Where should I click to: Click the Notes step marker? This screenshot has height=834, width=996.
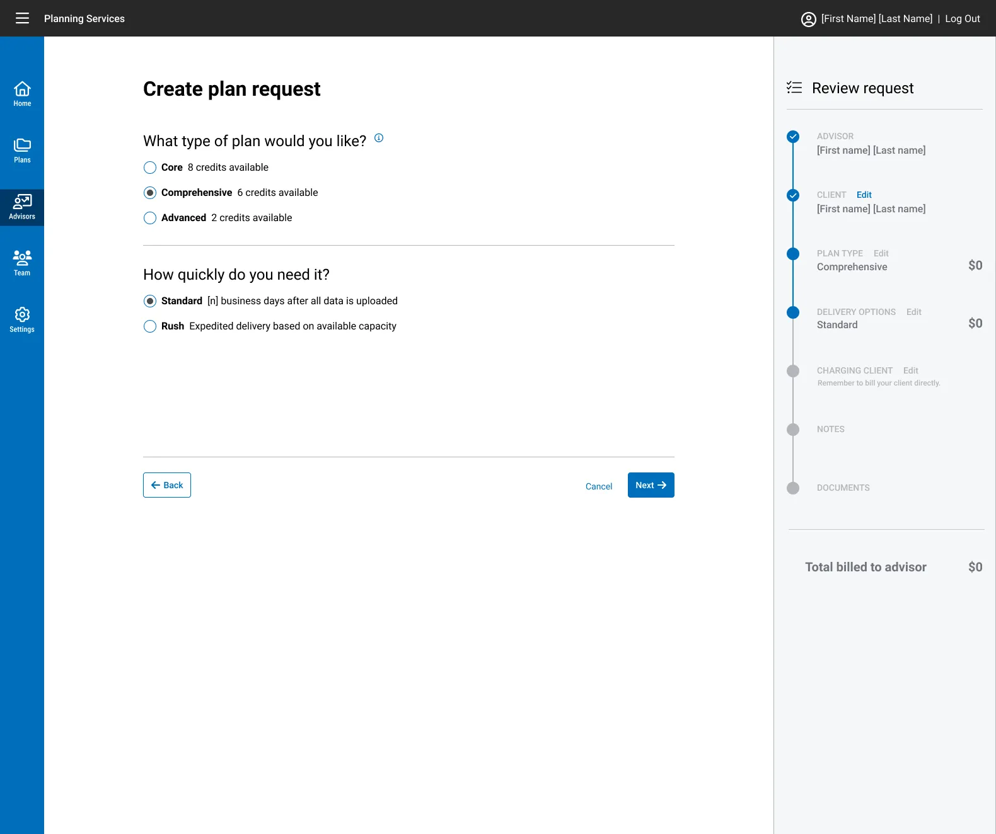pos(793,430)
